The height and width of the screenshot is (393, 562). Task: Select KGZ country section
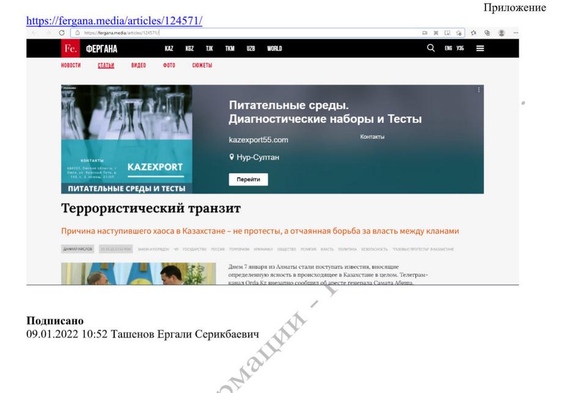[x=189, y=48]
